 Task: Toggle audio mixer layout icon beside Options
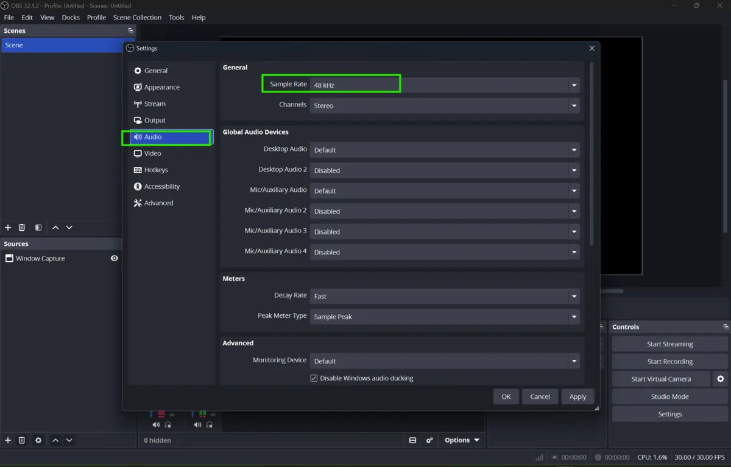coord(412,440)
